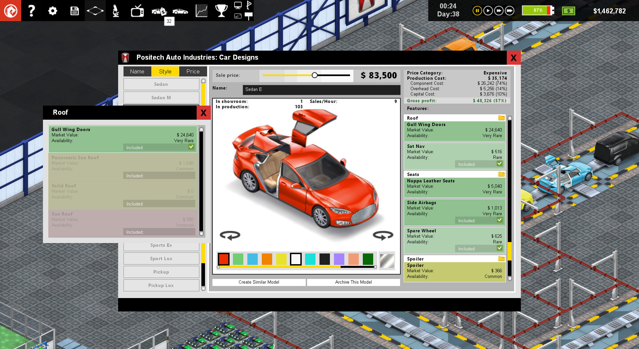The width and height of the screenshot is (639, 349).
Task: Select the purple car color swatch
Action: coord(339,259)
